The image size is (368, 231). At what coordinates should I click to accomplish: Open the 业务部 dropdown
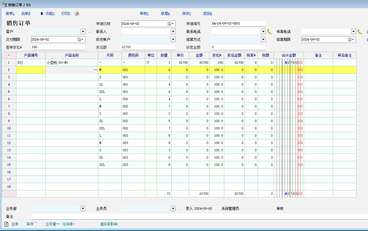tap(83, 209)
